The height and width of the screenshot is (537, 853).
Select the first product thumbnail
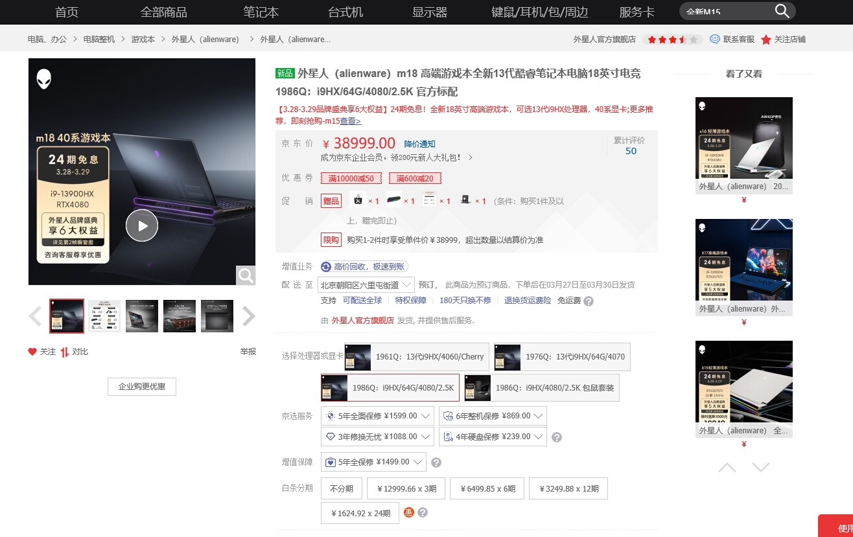coord(67,316)
